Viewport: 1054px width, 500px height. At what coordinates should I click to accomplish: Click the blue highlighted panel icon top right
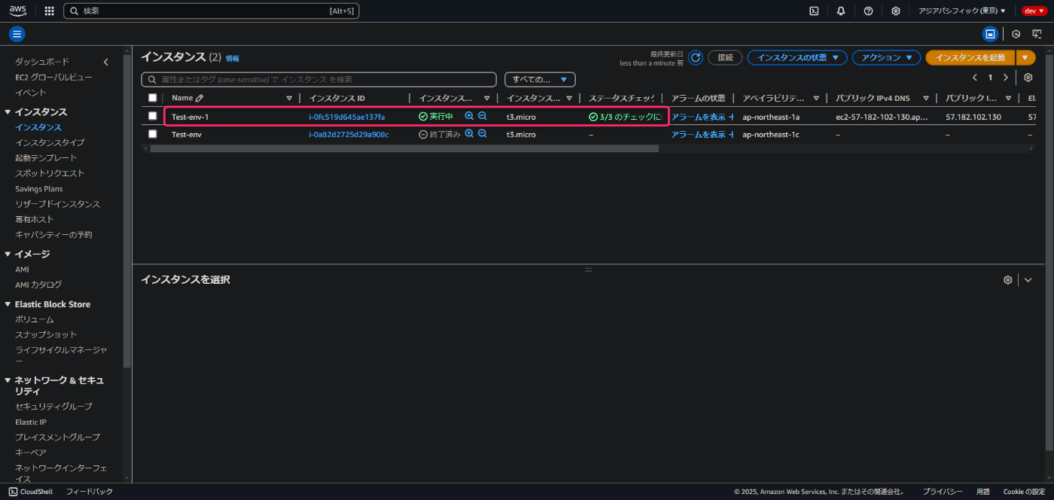click(990, 34)
